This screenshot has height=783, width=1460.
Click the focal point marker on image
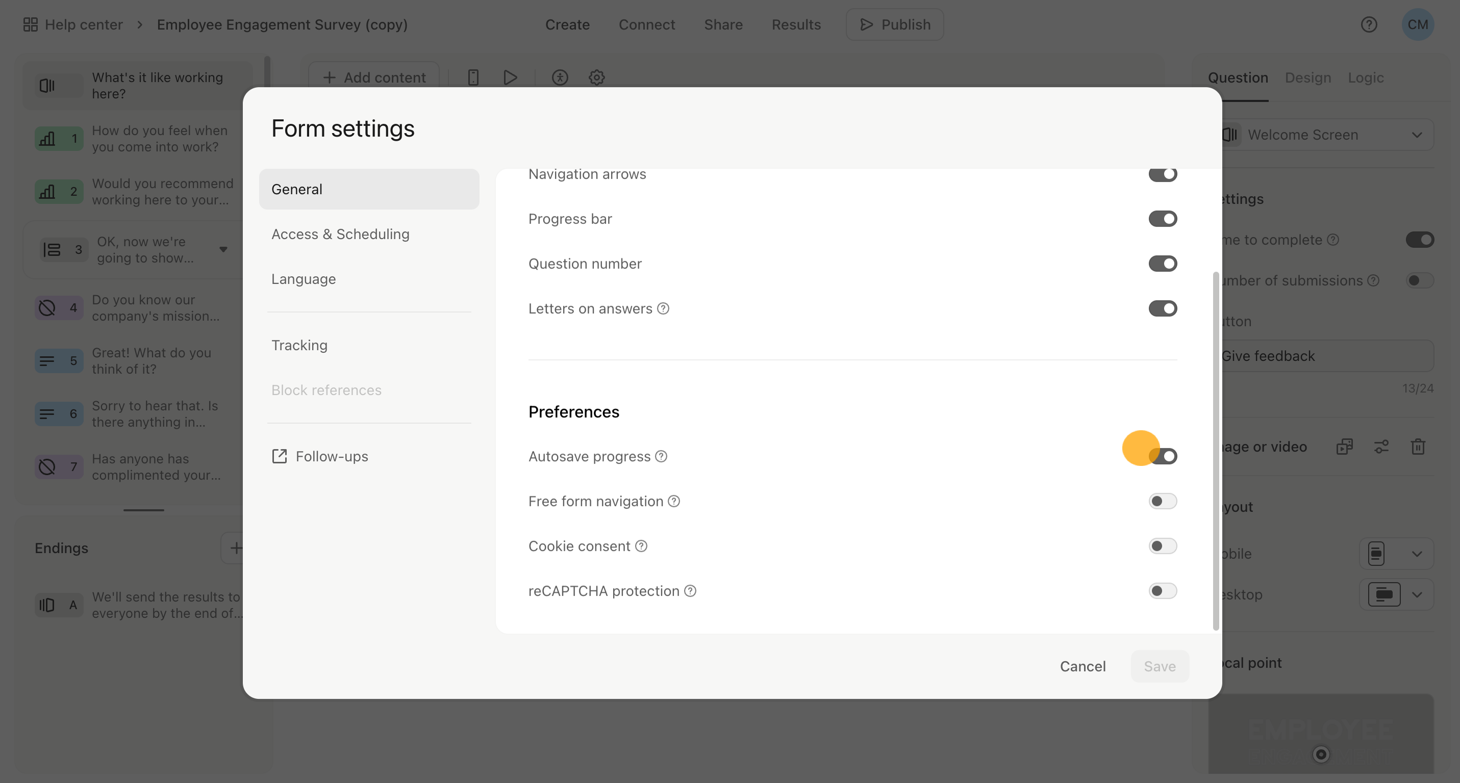(1321, 754)
